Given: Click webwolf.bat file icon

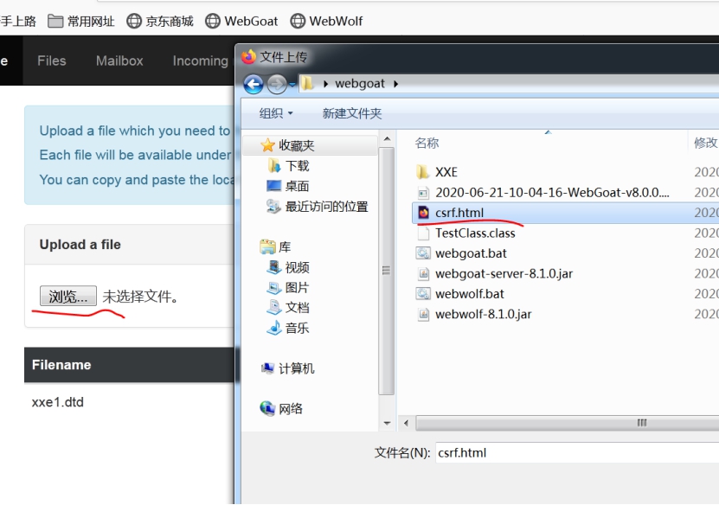Looking at the screenshot, I should (x=423, y=294).
